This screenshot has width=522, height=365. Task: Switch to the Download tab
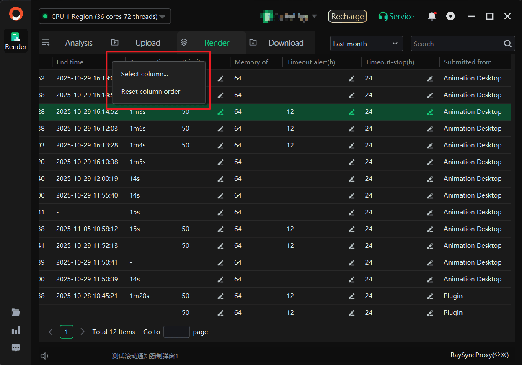[x=286, y=43]
